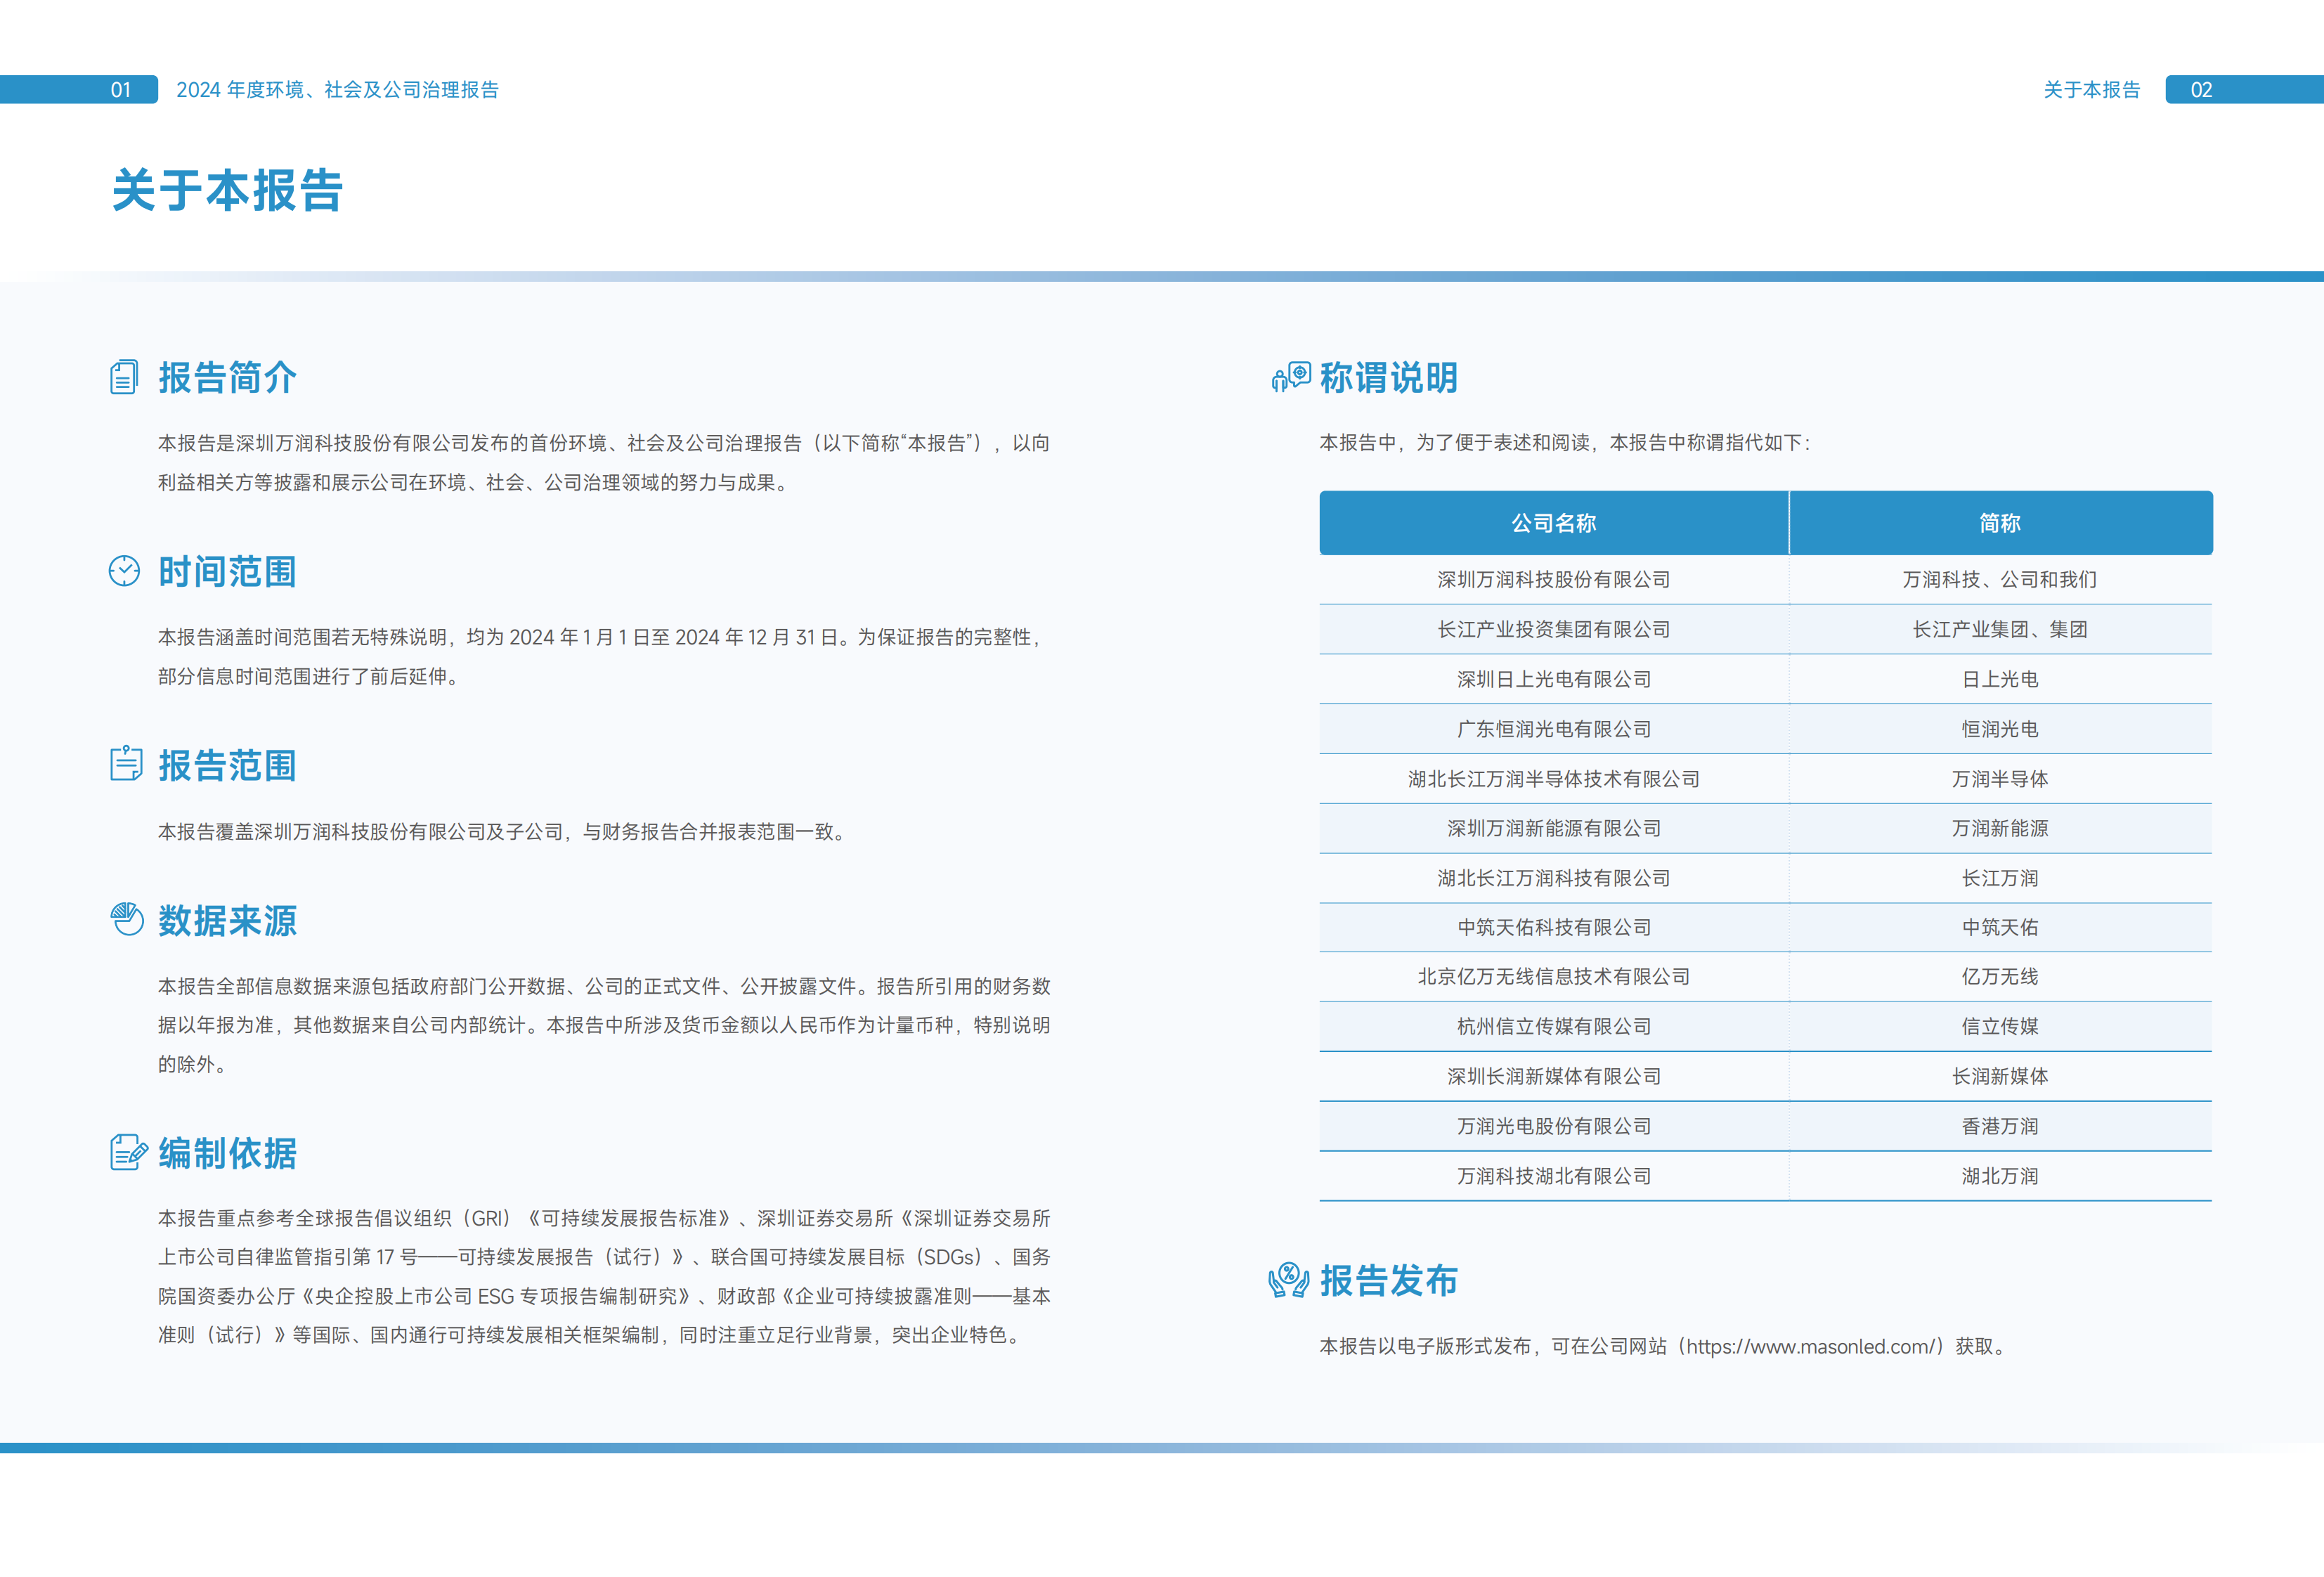This screenshot has height=1577, width=2324.
Task: Click the 长江万润 abbreviation cell
Action: pyautogui.click(x=2000, y=878)
